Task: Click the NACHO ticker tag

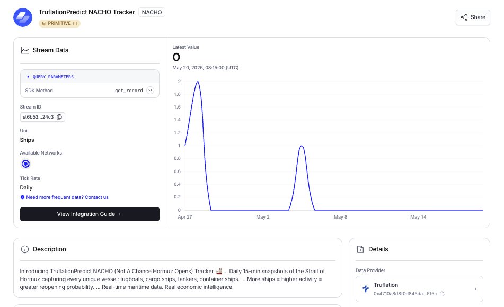Action: tap(152, 12)
